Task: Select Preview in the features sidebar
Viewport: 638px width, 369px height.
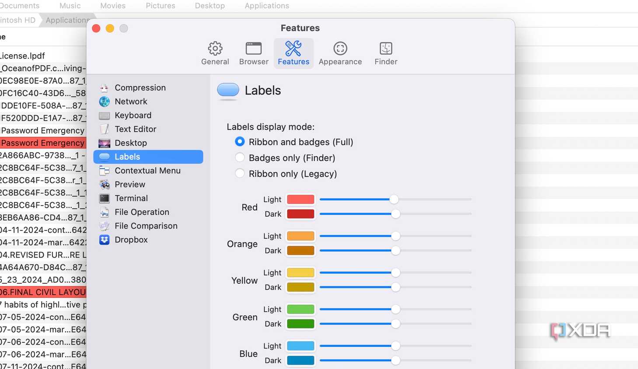Action: click(x=148, y=184)
